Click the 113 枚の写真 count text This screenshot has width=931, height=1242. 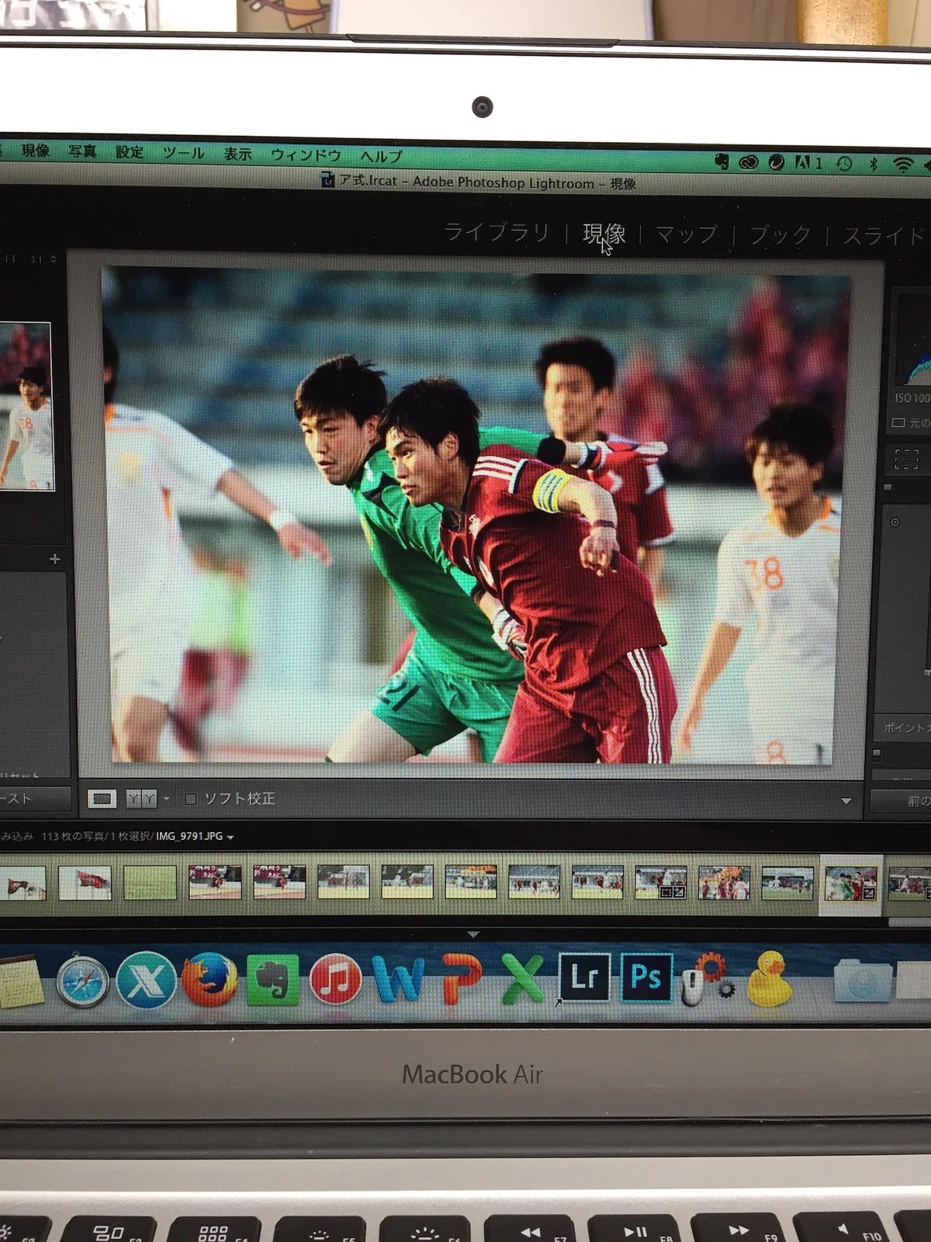point(73,836)
